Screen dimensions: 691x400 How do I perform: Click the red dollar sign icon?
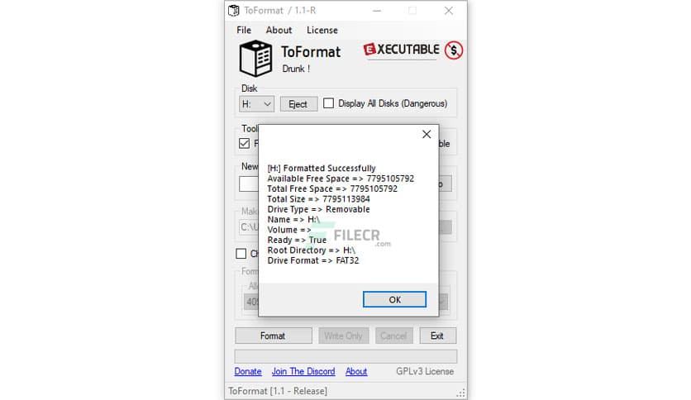(454, 50)
